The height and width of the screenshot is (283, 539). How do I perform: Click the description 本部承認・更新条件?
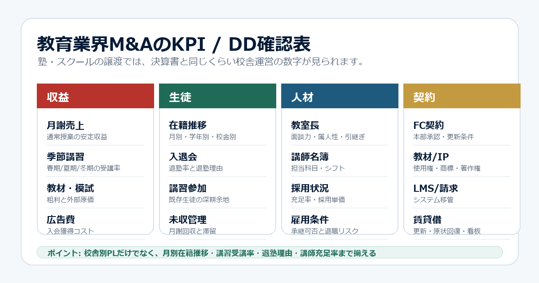[443, 137]
